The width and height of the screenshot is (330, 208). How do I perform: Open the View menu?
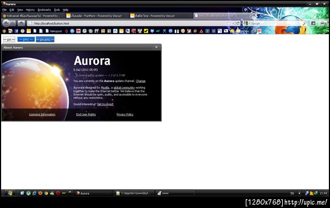click(x=20, y=10)
